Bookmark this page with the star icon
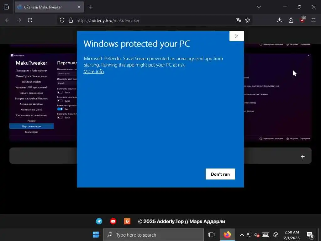321x241 pixels. click(248, 20)
